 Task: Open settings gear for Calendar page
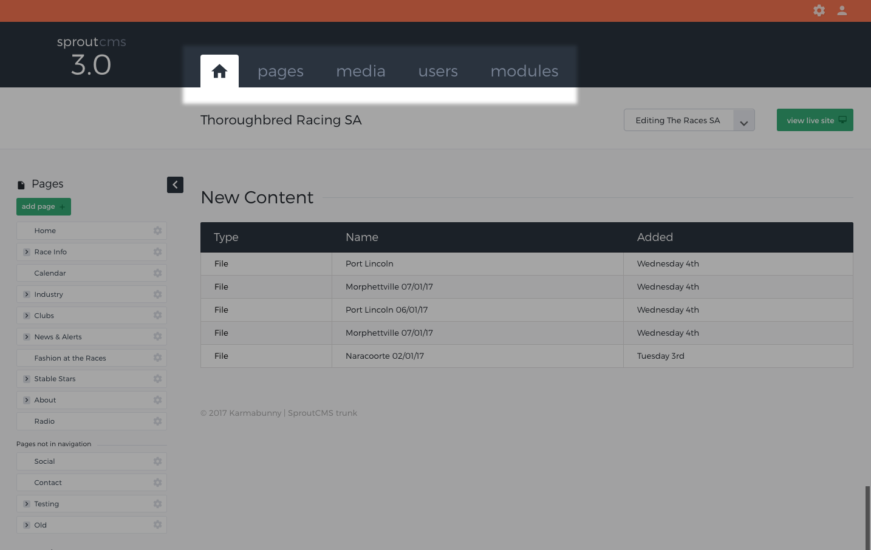157,273
